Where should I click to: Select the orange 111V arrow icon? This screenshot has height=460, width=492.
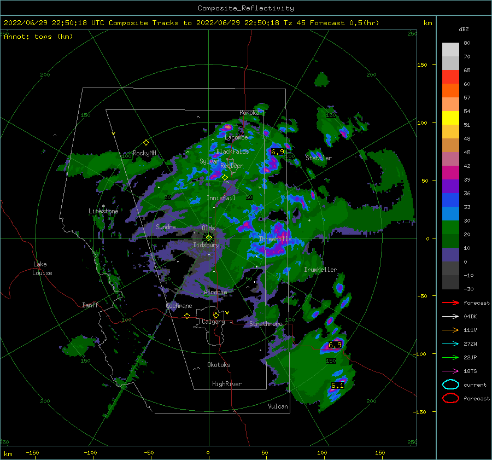pyautogui.click(x=450, y=330)
